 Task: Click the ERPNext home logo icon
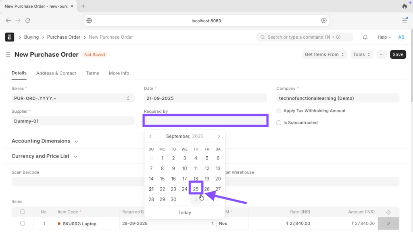pos(10,37)
